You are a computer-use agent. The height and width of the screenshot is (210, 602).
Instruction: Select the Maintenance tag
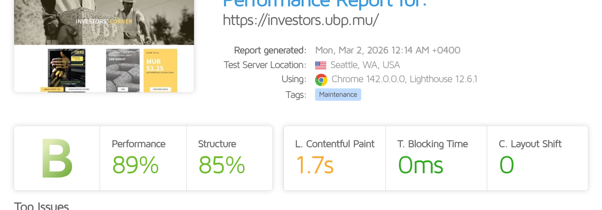coord(338,95)
